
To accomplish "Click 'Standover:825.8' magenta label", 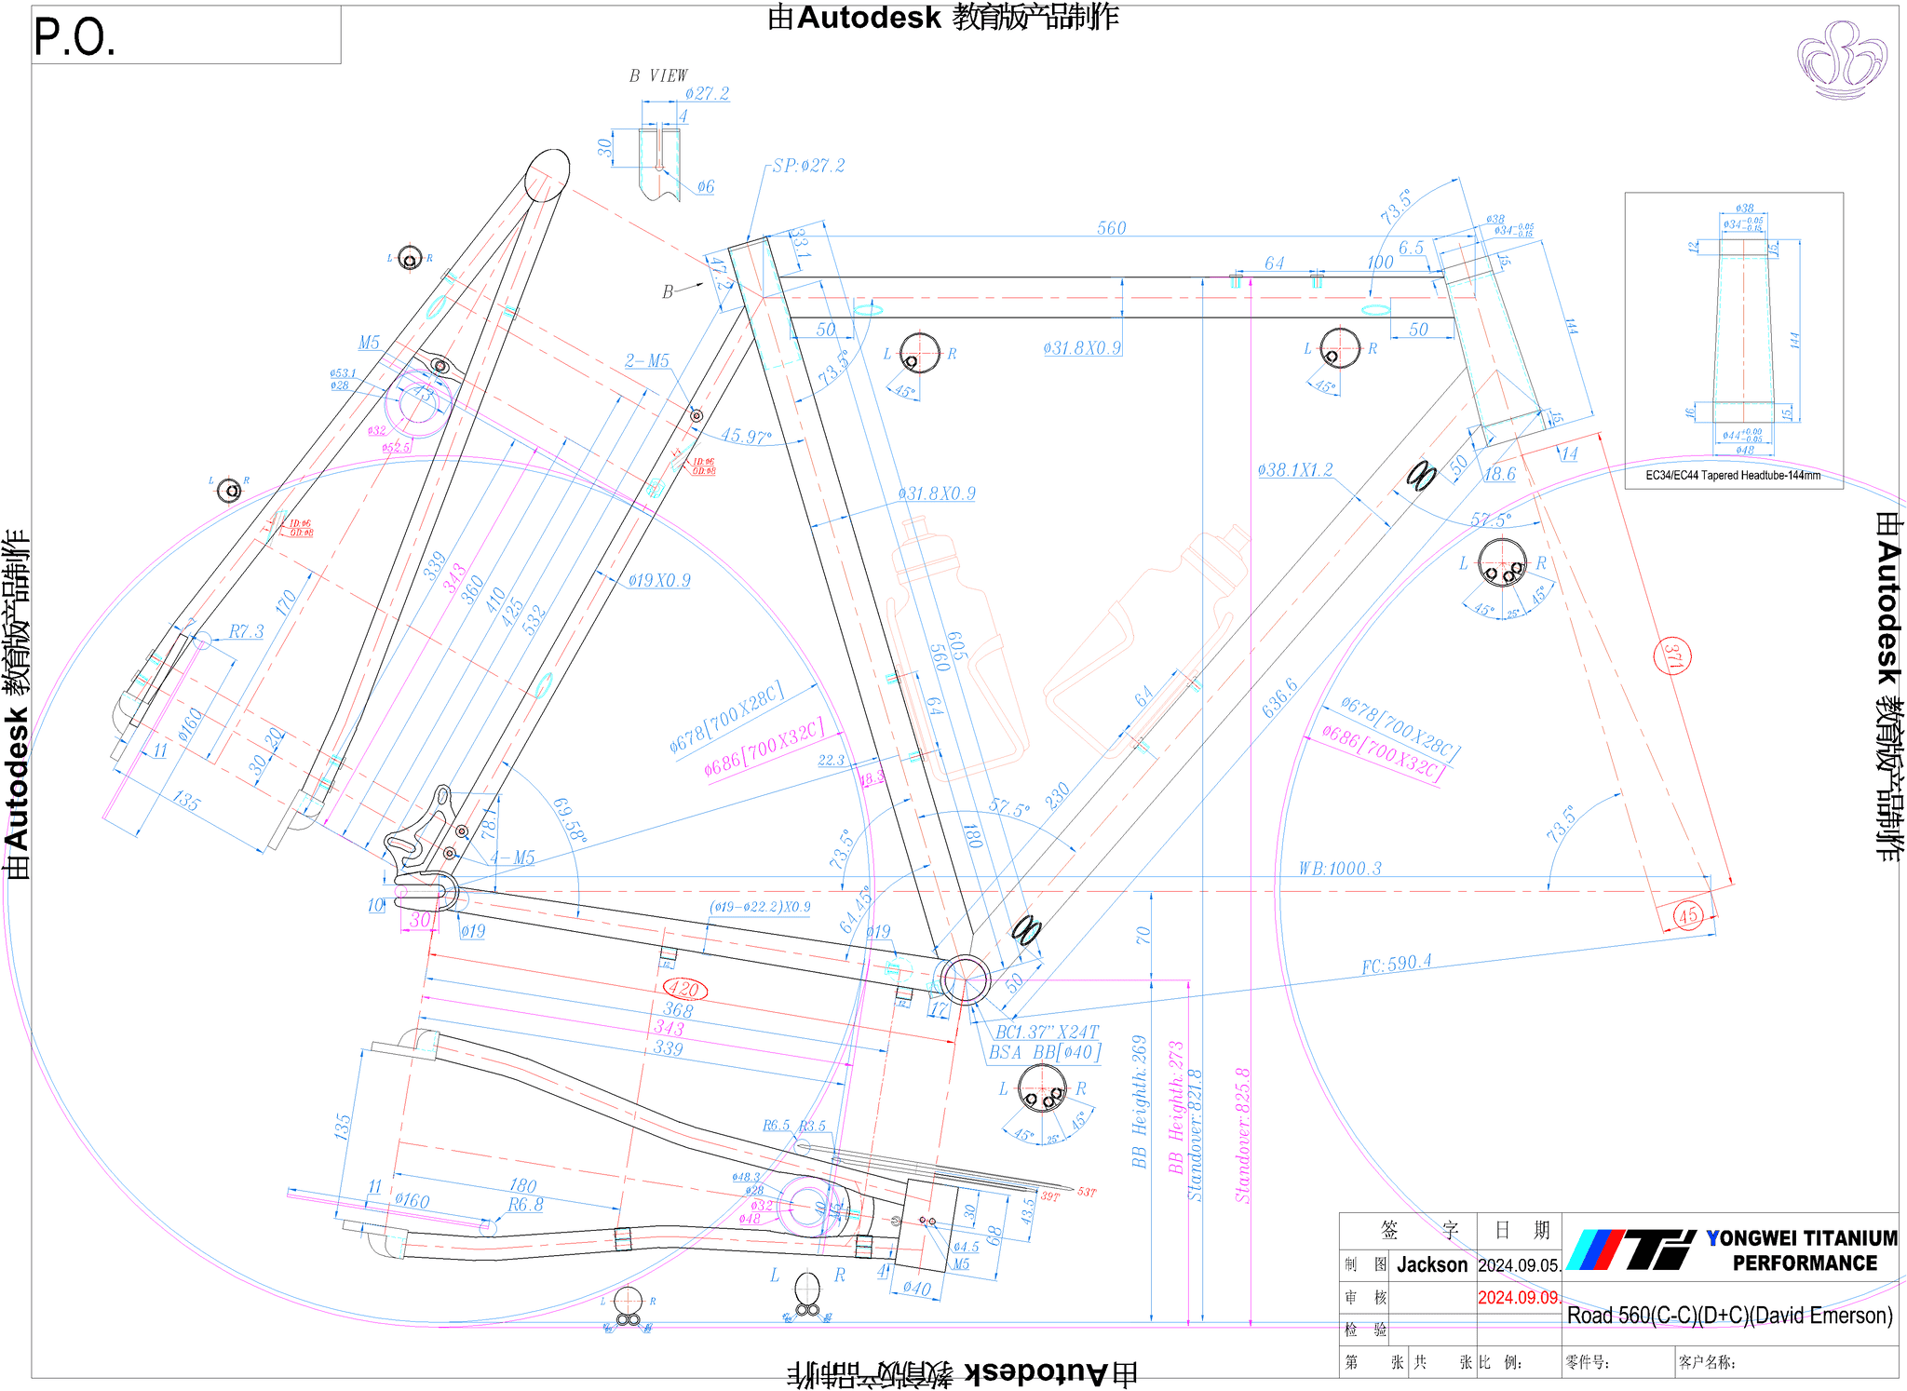I will [x=1243, y=1136].
